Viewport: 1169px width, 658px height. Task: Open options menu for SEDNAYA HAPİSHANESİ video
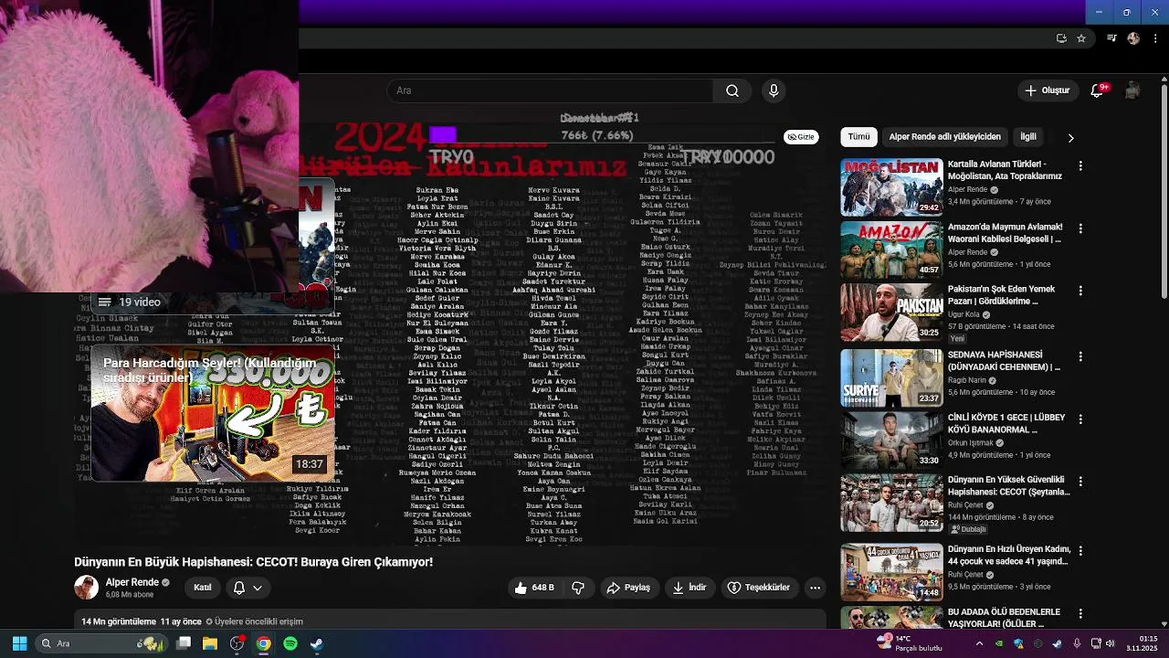1080,356
